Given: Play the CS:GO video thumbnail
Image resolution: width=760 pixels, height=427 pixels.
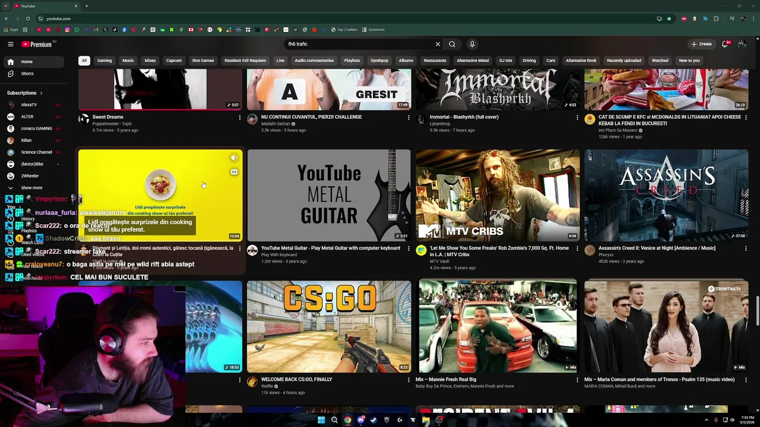Looking at the screenshot, I should tap(329, 326).
